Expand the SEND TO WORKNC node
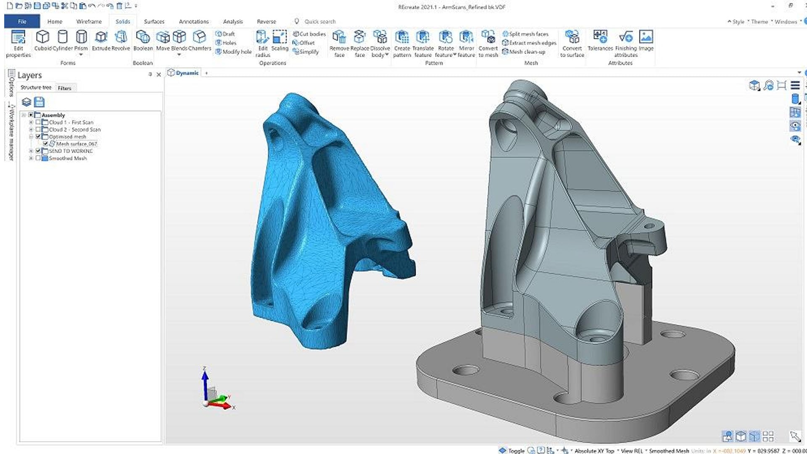807x454 pixels. coord(31,151)
